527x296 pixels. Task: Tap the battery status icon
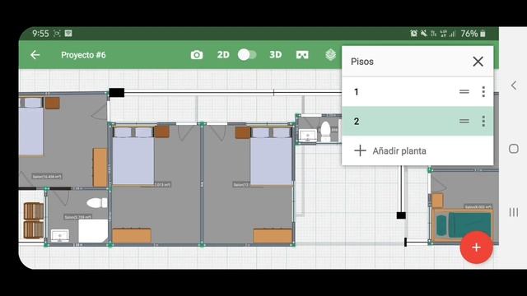tap(483, 34)
